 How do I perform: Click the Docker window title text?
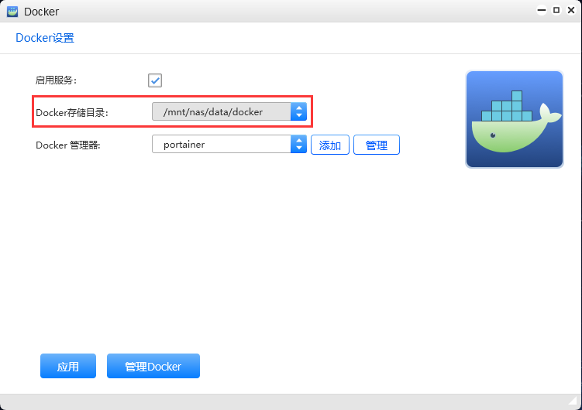point(41,12)
